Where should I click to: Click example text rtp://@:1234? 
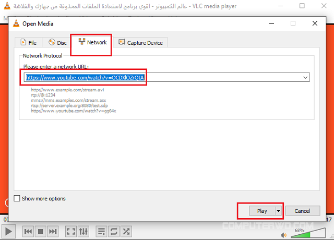(x=43, y=95)
